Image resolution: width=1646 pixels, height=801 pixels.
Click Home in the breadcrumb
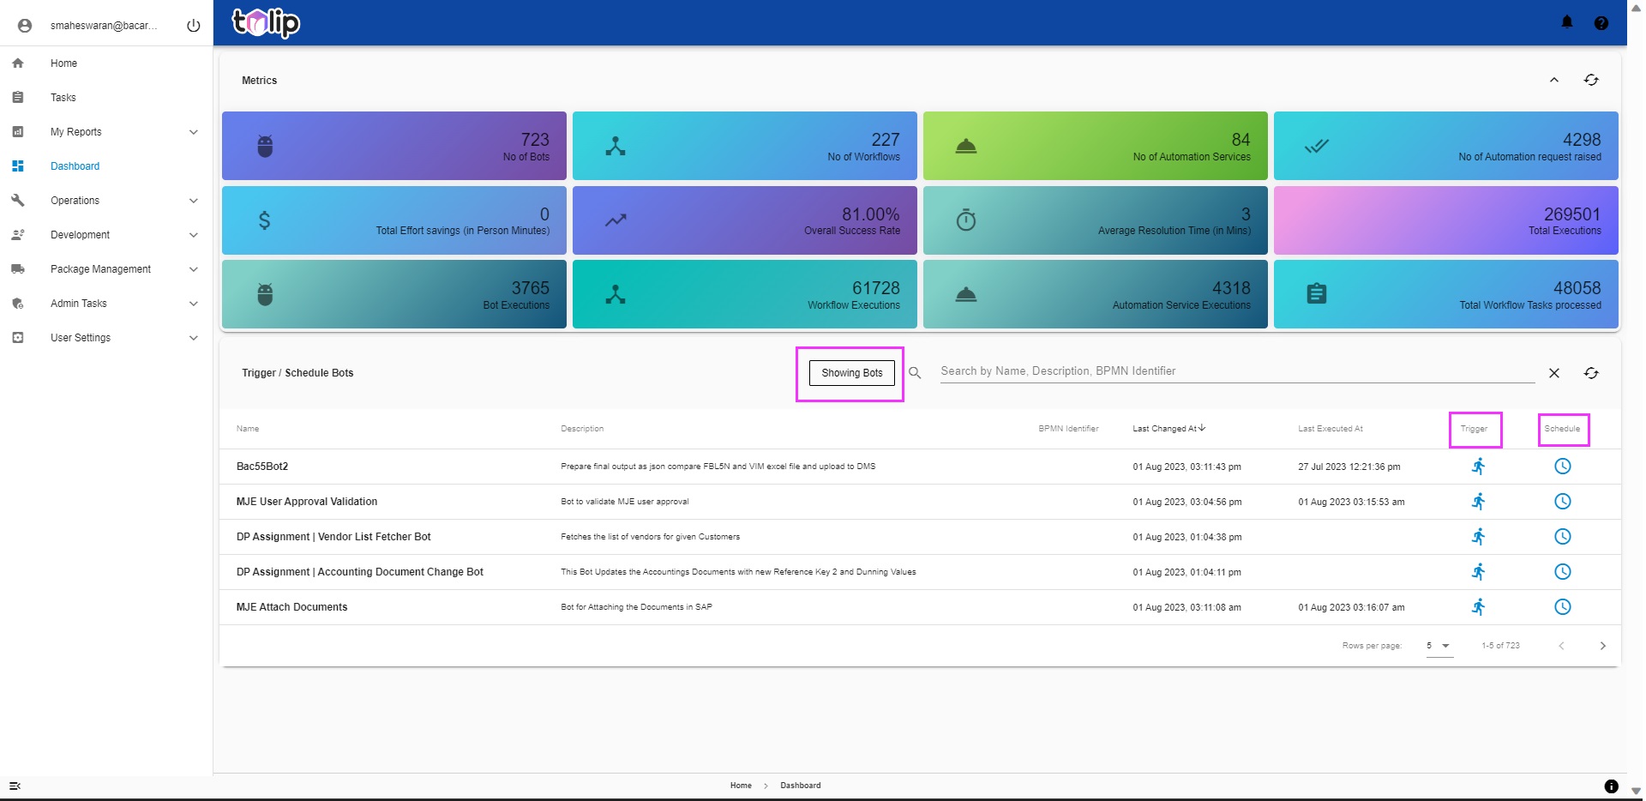[x=741, y=786]
